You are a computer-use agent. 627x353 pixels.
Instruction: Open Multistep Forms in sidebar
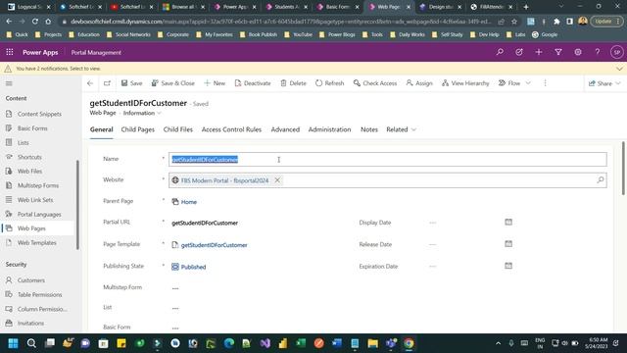click(38, 185)
